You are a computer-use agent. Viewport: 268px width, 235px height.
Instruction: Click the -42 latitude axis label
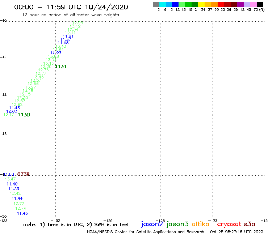tap(3, 57)
